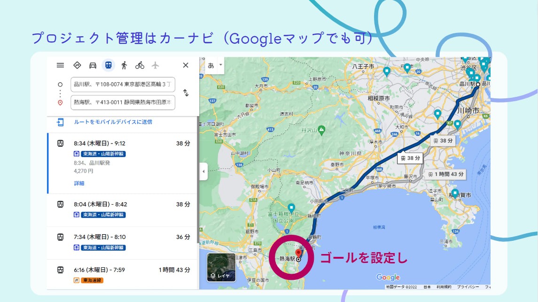Click the 4,270 円 fare text
Image resolution: width=538 pixels, height=302 pixels.
tap(83, 171)
